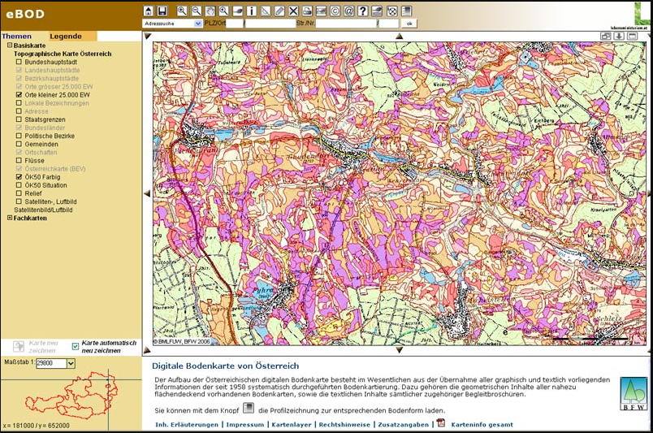653x433 pixels.
Task: Click the lifebuoy support icon
Action: coord(392,11)
